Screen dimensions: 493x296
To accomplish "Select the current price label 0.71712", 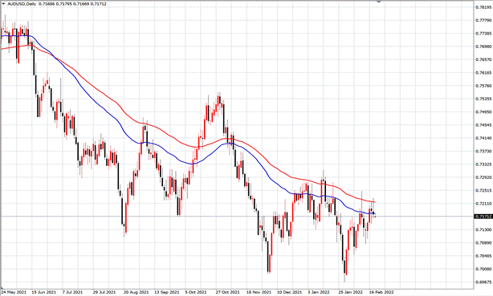I will pyautogui.click(x=483, y=217).
